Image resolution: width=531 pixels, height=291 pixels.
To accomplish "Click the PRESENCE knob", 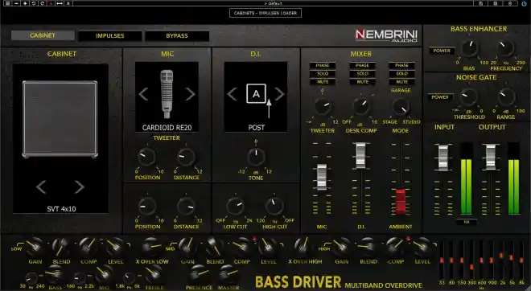I will click(x=199, y=274).
